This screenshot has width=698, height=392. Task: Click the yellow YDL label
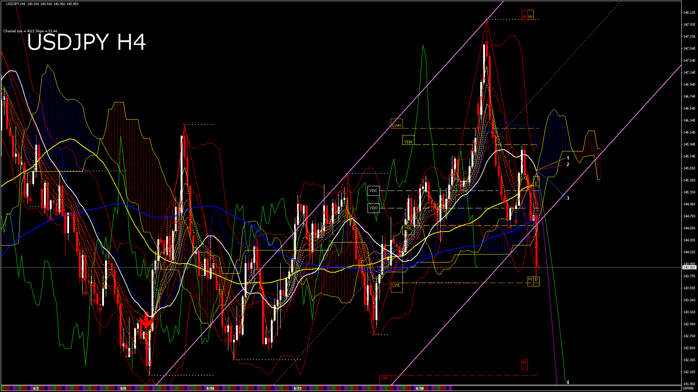(409, 230)
